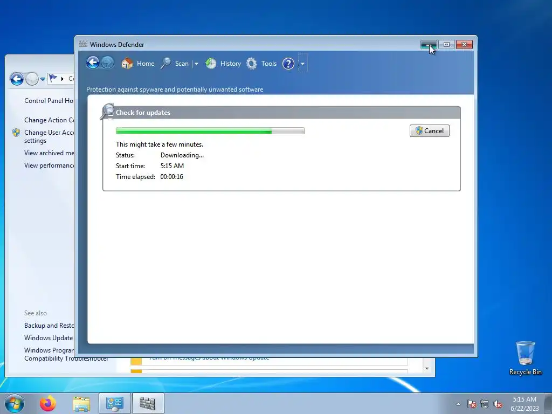
Task: Show hidden tray icons arrow
Action: tap(458, 404)
